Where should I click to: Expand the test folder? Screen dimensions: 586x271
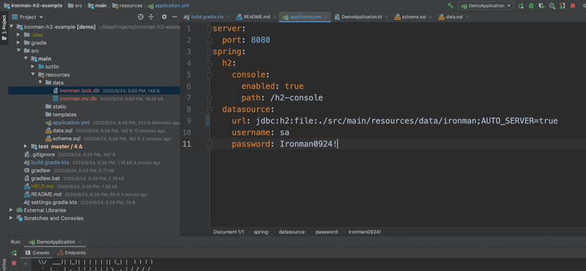point(26,147)
